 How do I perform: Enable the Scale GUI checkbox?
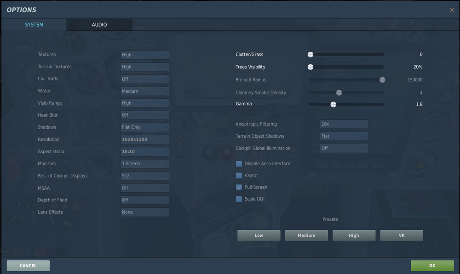[239, 199]
